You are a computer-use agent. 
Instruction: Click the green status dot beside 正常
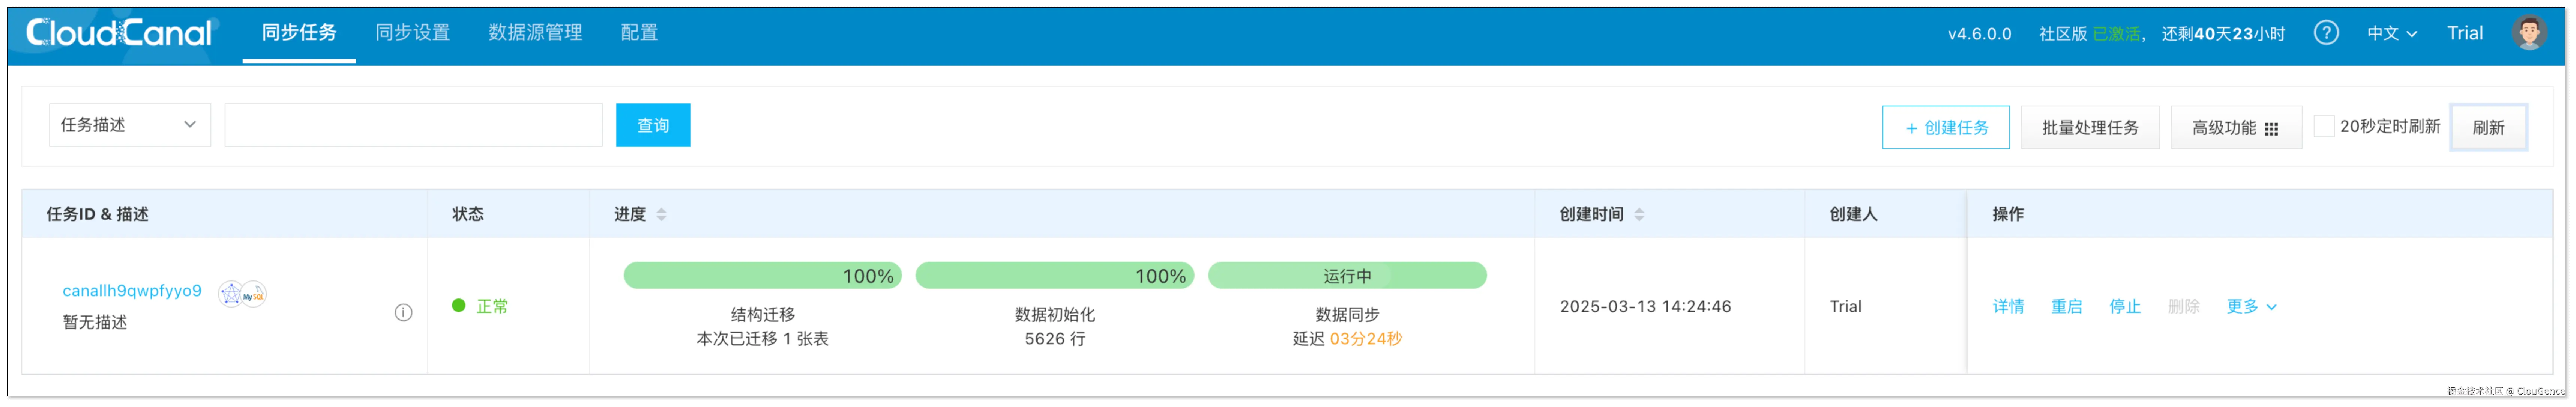coord(458,306)
